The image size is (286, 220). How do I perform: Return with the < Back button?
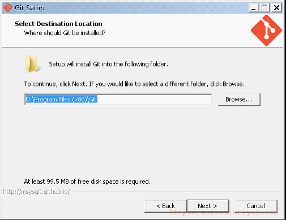coord(165,206)
